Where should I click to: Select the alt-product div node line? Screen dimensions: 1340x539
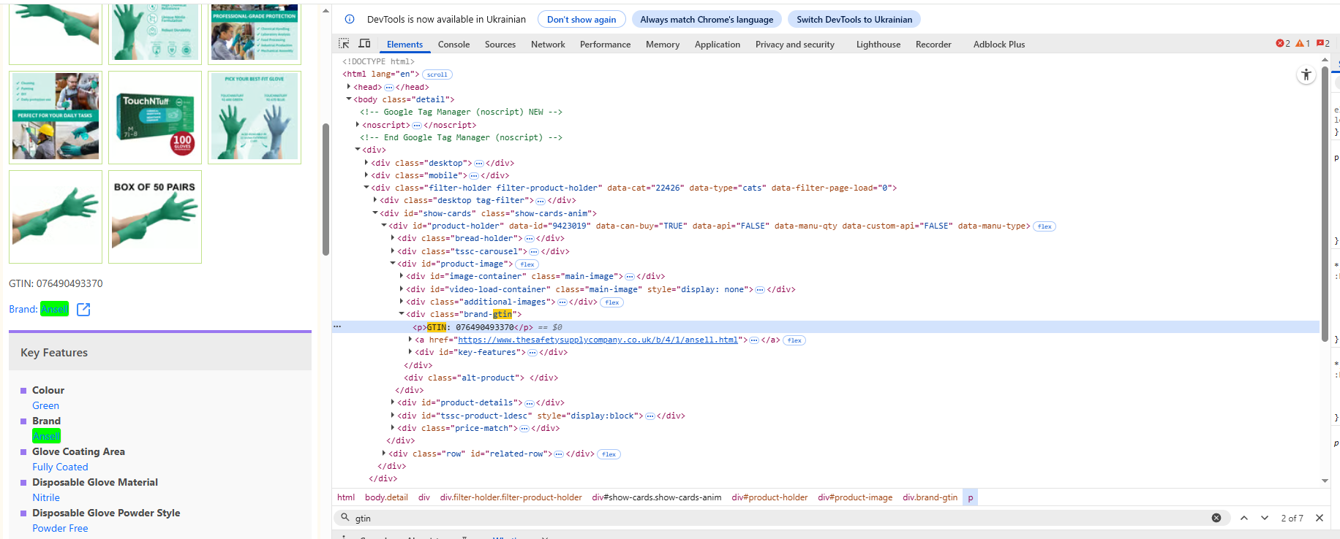click(x=481, y=378)
